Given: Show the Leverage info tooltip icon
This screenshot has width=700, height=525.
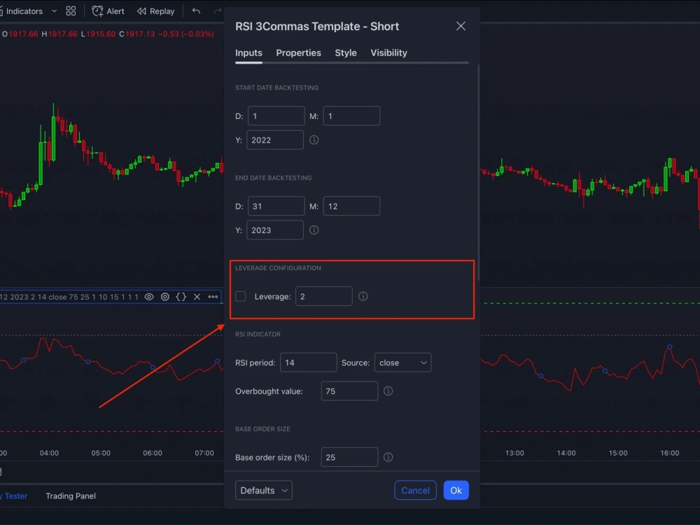Looking at the screenshot, I should [363, 296].
